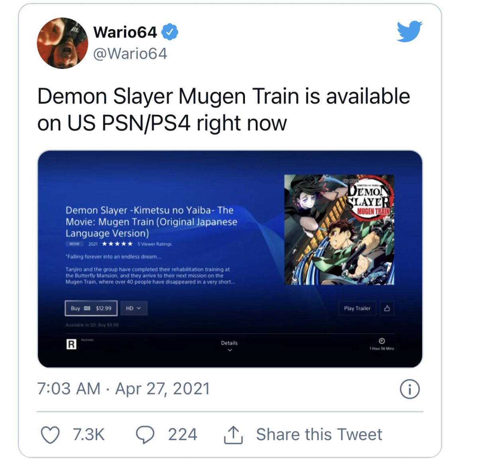
Task: Open the tweet info circle icon
Action: coord(409,389)
